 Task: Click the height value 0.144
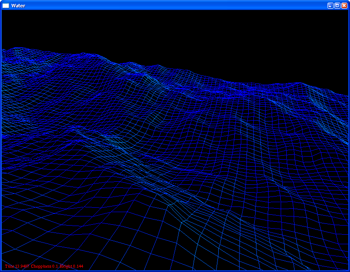[x=78, y=266]
